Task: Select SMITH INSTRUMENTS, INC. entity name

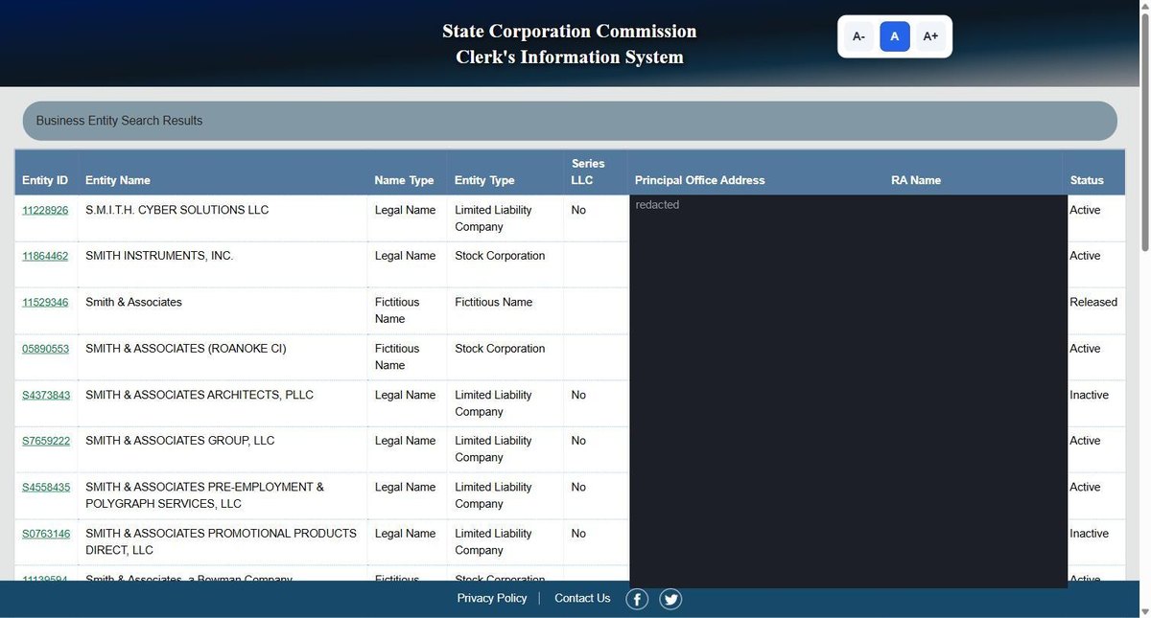Action: (159, 256)
